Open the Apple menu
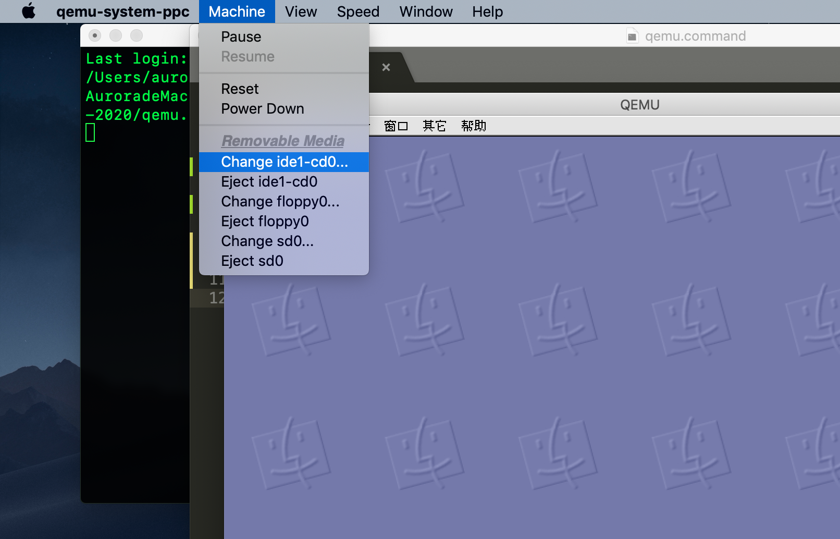Screen dimensions: 840x539 coord(29,11)
